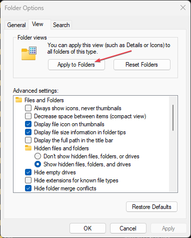Click the Hidden files and folders icon
Viewport: 191px width, 238px height.
coord(28,148)
